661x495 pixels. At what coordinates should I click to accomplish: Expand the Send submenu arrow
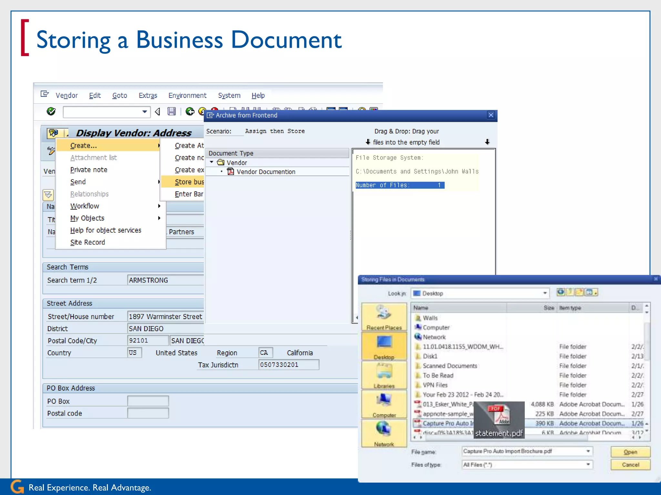click(x=159, y=182)
